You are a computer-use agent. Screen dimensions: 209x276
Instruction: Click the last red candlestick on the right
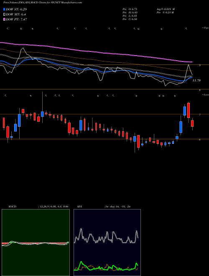click(x=192, y=123)
